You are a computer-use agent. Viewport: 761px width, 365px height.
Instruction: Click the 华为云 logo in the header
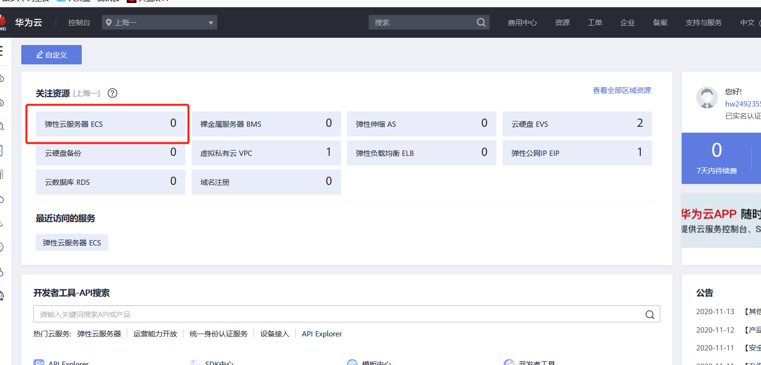21,22
